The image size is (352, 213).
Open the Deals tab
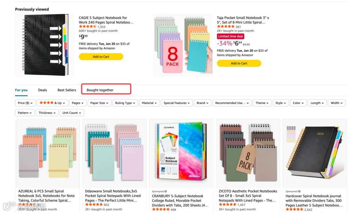point(42,90)
